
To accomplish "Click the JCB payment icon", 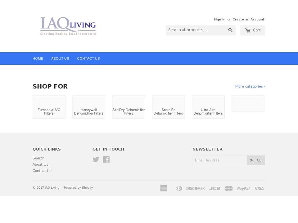I will click(214, 188).
